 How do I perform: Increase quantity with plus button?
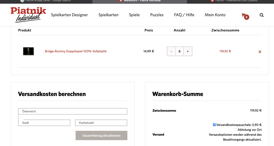coord(188,51)
